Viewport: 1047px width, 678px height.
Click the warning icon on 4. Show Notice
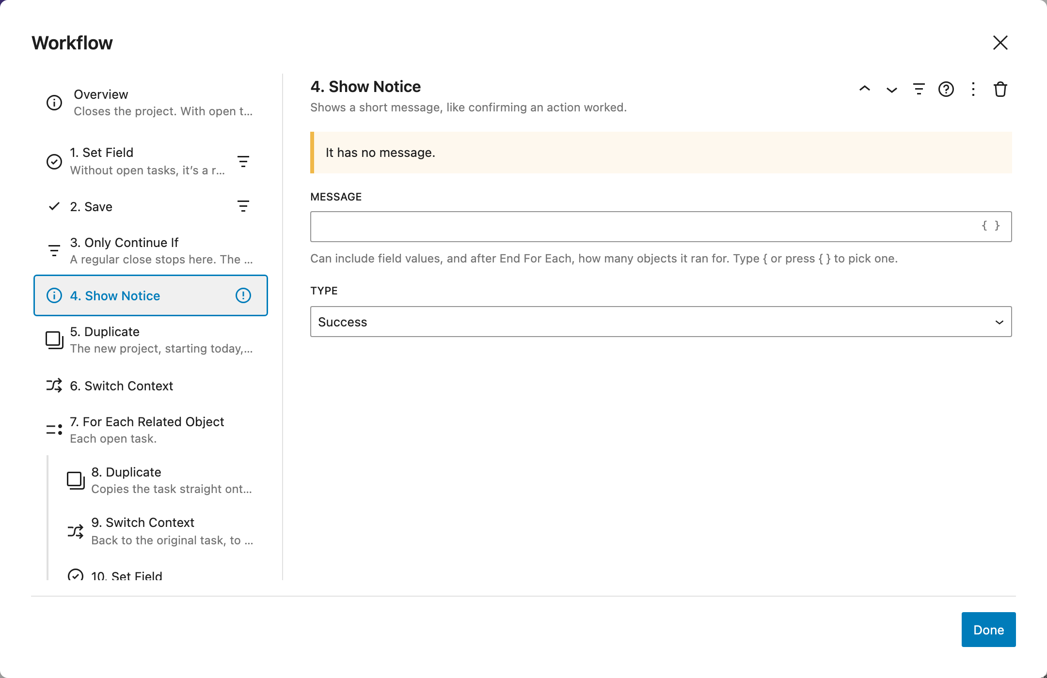[243, 295]
